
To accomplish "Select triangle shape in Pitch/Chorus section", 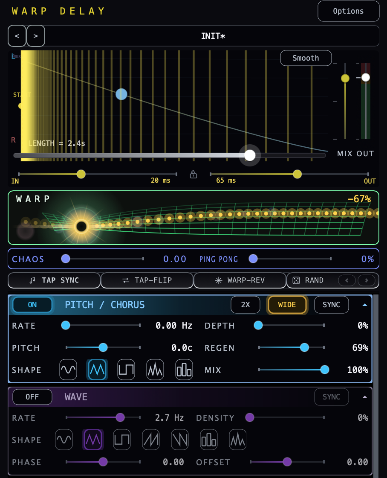I will coord(97,370).
